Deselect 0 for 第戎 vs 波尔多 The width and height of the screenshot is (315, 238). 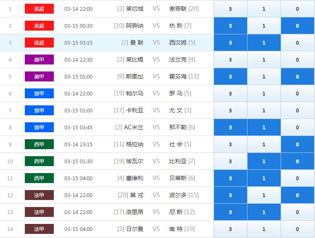point(298,195)
